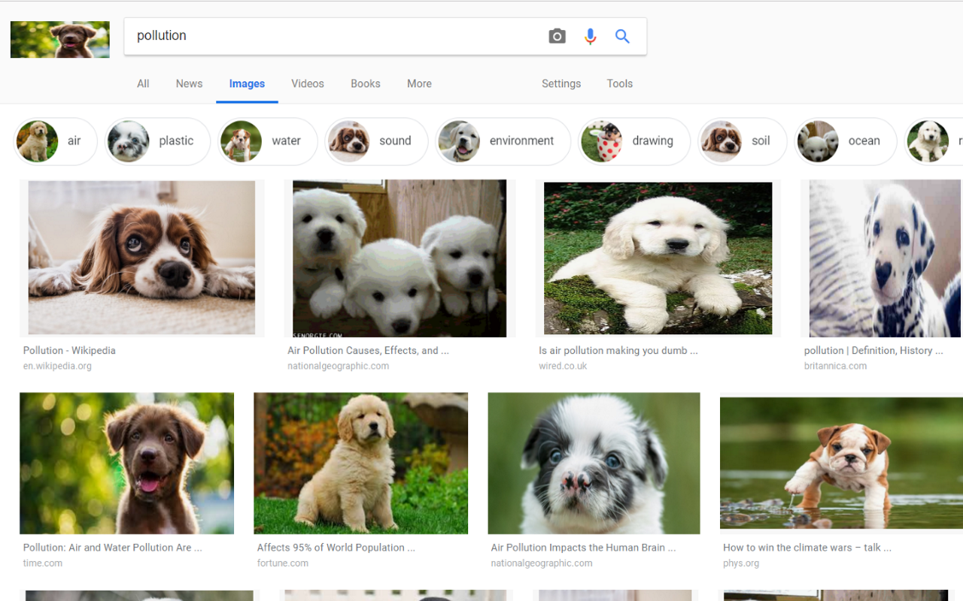
Task: Click the en.wikipedia.org source text
Action: tap(57, 367)
